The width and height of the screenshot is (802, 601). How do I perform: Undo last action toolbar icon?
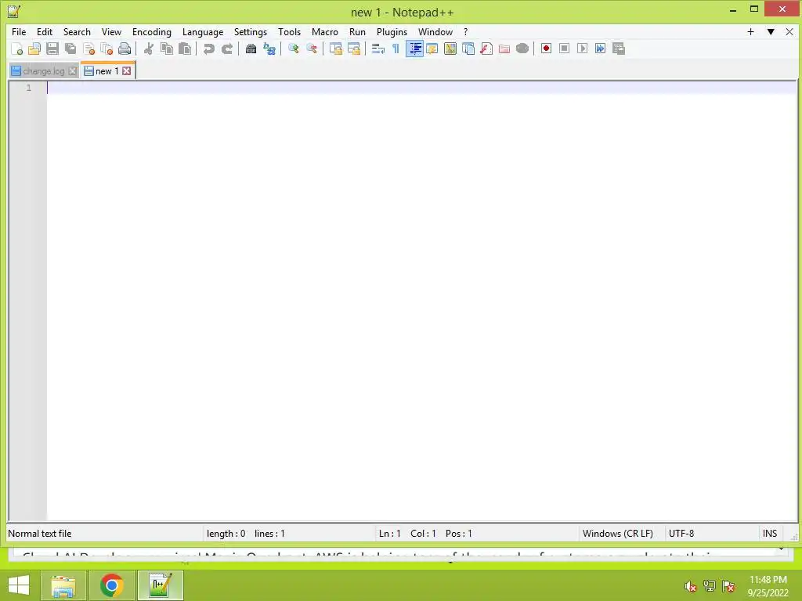[x=208, y=49]
